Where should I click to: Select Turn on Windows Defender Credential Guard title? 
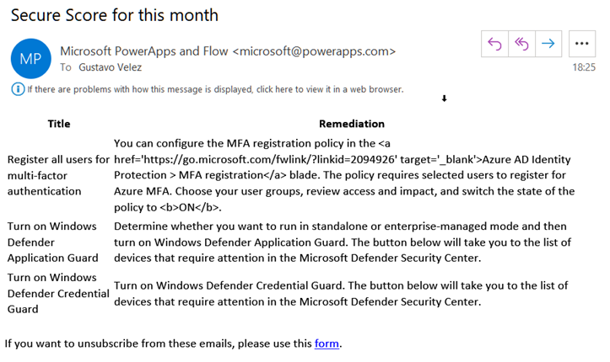(58, 293)
